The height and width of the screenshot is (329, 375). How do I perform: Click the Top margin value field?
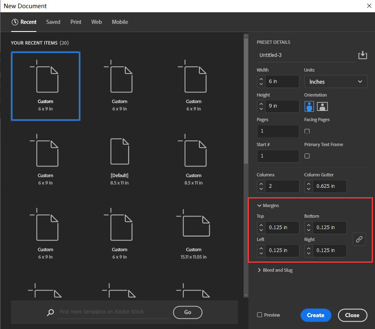282,228
